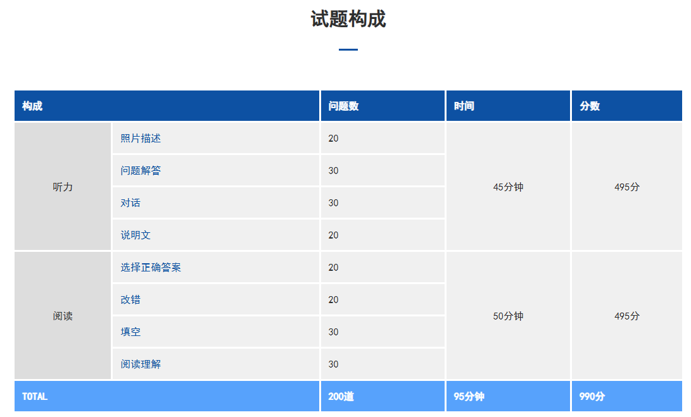Select the 填空 link

click(x=130, y=332)
